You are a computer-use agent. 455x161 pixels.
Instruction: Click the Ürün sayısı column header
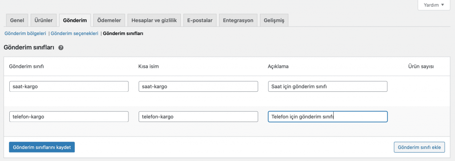pos(421,67)
